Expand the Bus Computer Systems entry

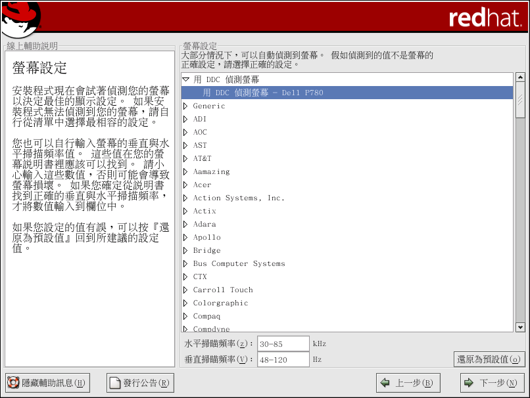pos(185,263)
